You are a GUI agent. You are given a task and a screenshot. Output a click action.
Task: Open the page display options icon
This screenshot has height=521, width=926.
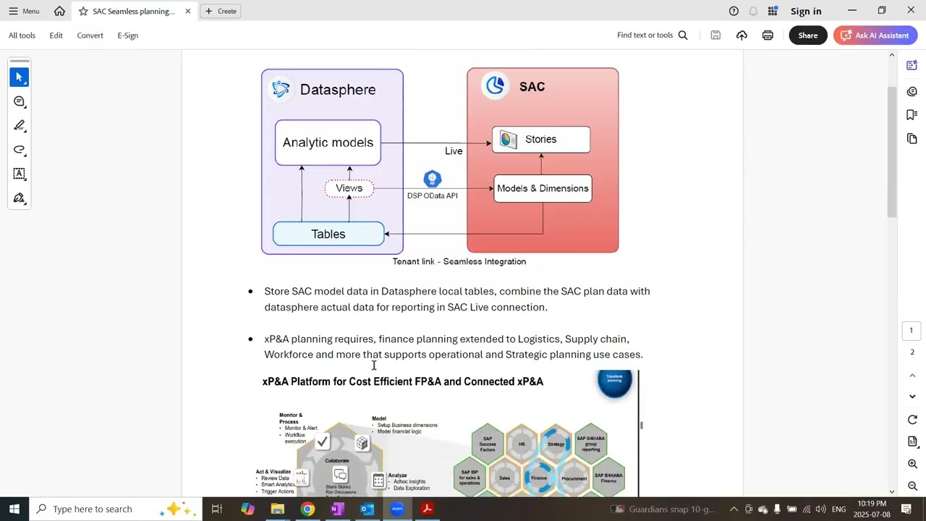point(912,442)
